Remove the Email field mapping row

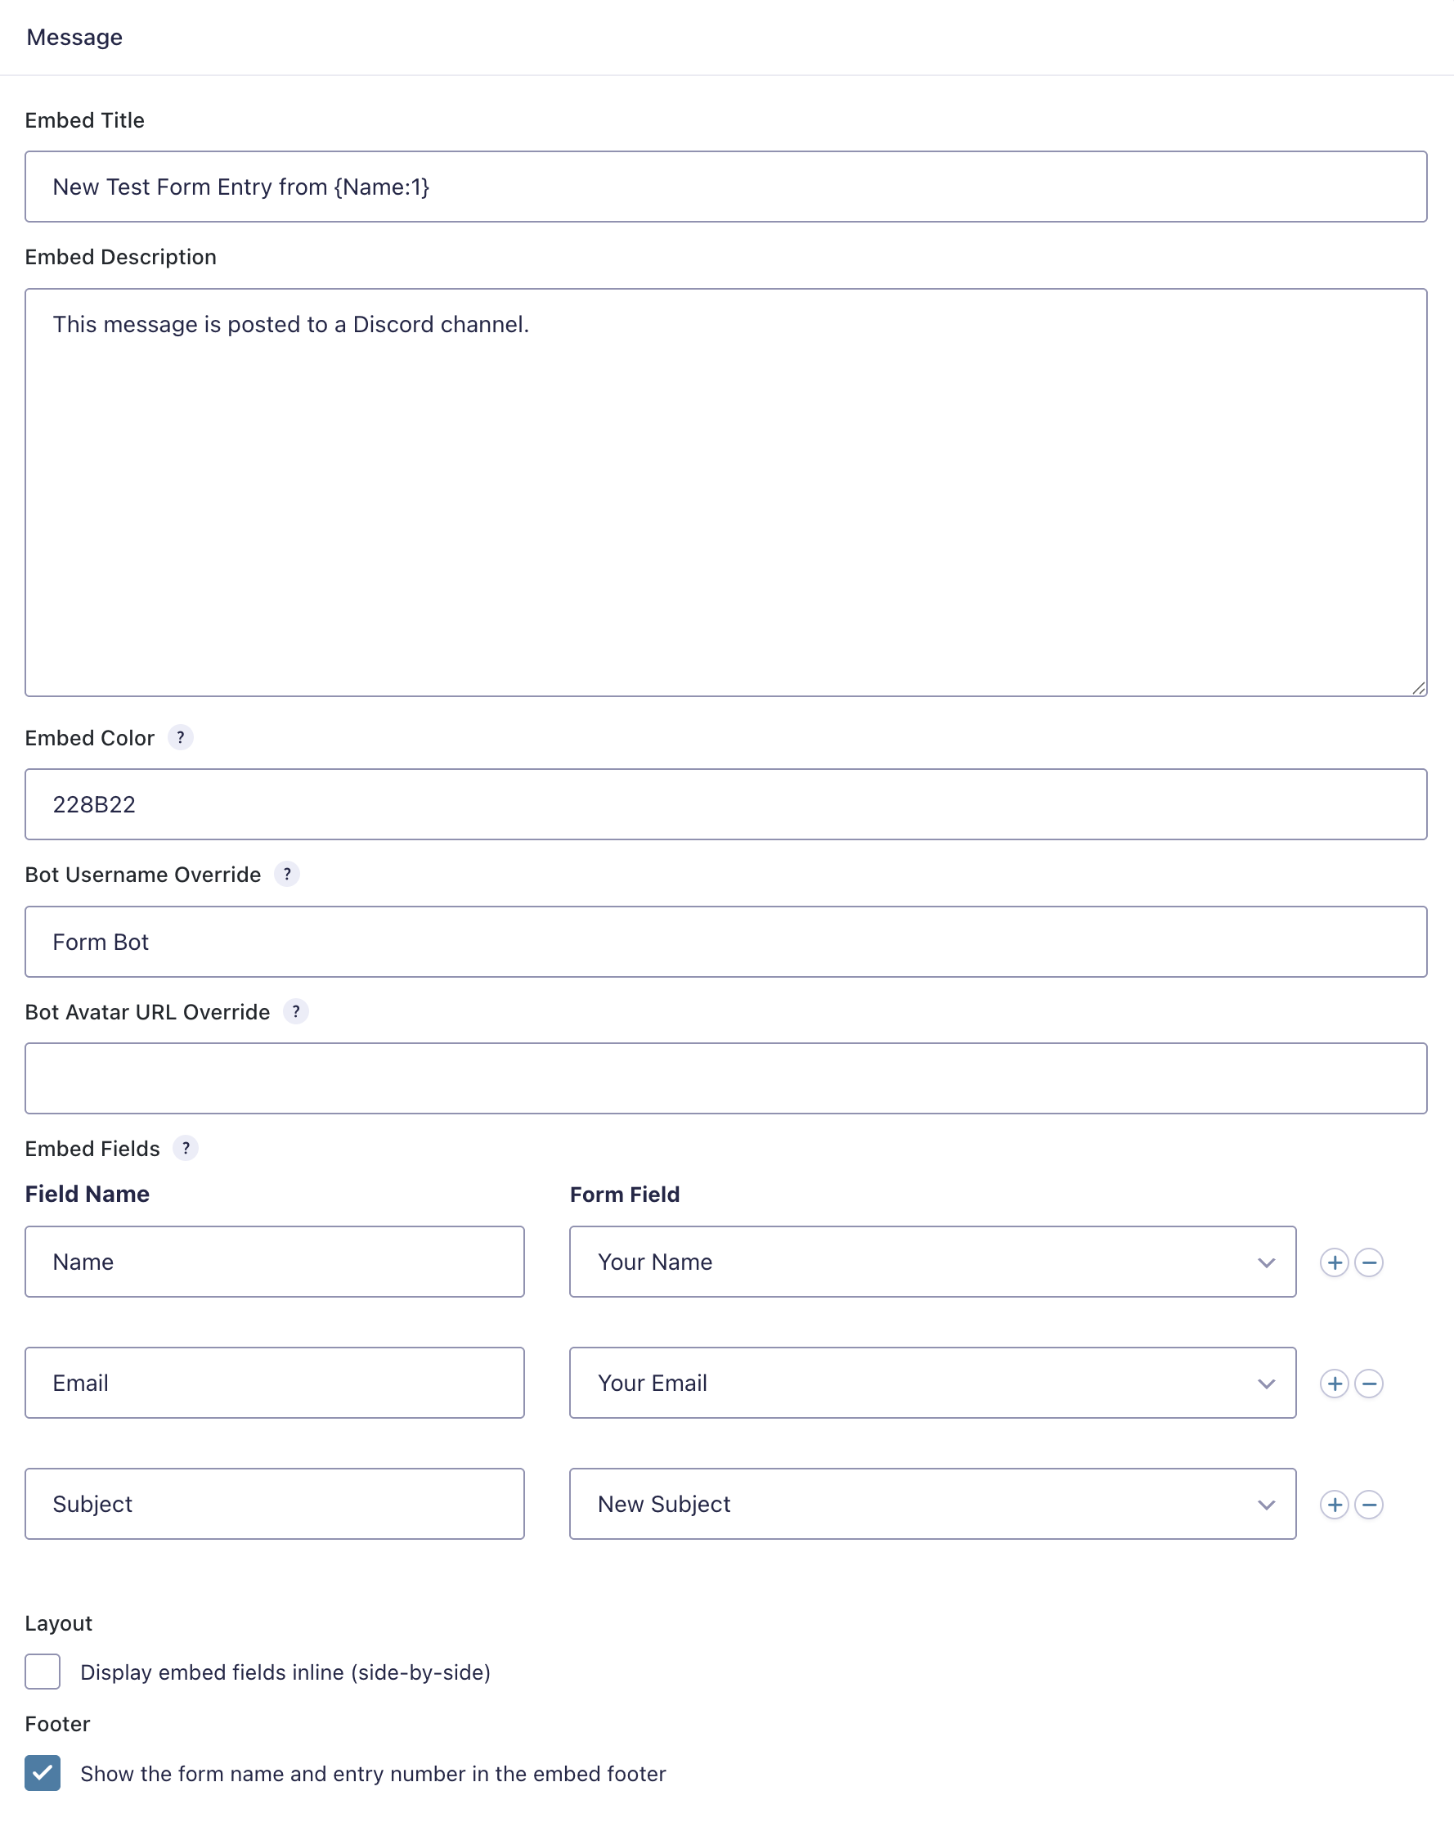click(1369, 1383)
